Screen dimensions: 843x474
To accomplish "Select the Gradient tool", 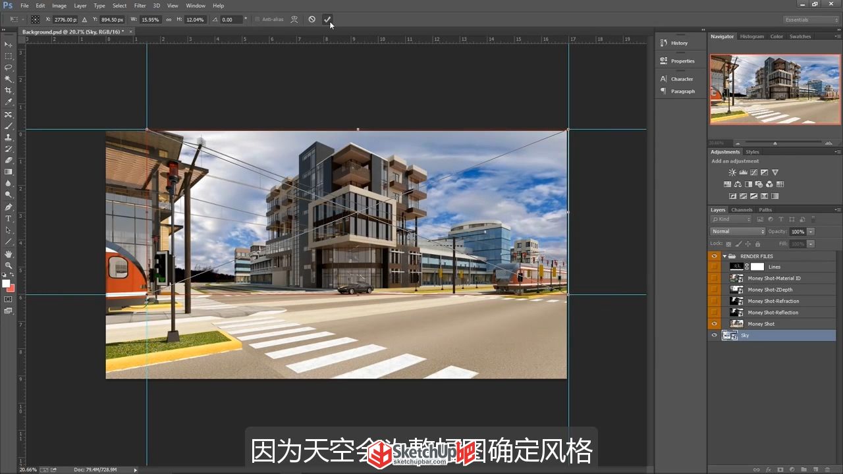I will pos(9,172).
